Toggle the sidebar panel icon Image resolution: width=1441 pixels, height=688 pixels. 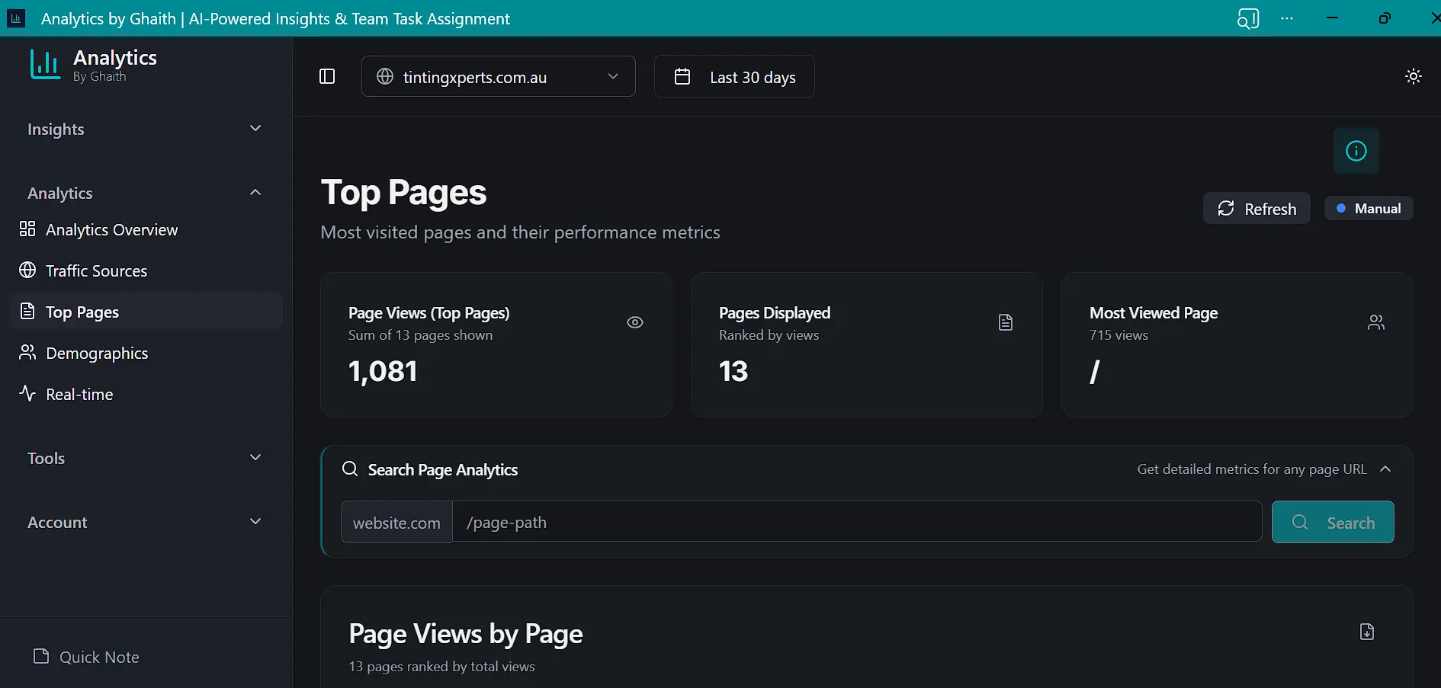click(x=326, y=75)
